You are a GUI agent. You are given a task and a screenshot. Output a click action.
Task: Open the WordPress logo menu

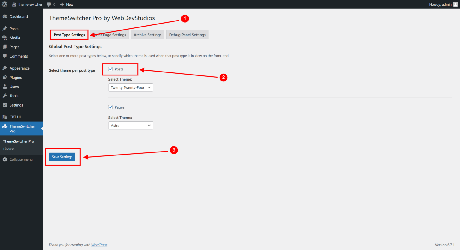pyautogui.click(x=4, y=4)
